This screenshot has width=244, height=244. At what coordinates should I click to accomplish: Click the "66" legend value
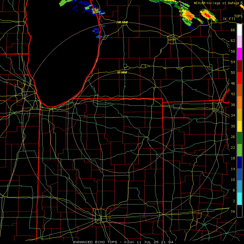[x=233, y=30]
